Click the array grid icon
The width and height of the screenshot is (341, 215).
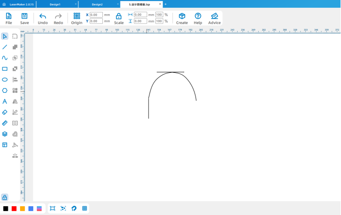click(15, 90)
